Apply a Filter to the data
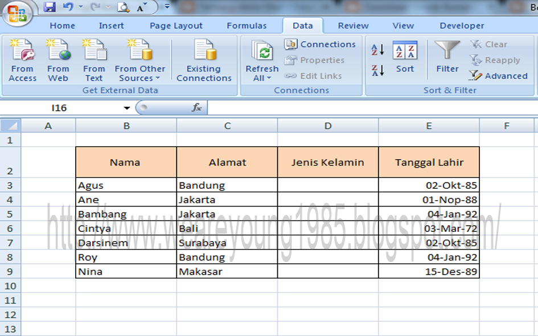This screenshot has width=538, height=336. coord(447,60)
